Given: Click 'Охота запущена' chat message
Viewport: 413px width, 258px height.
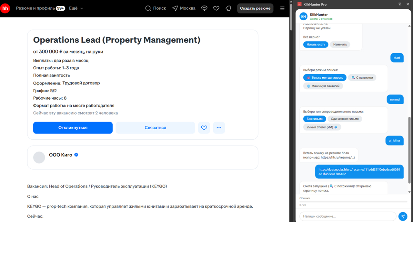Looking at the screenshot, I should click(344, 188).
